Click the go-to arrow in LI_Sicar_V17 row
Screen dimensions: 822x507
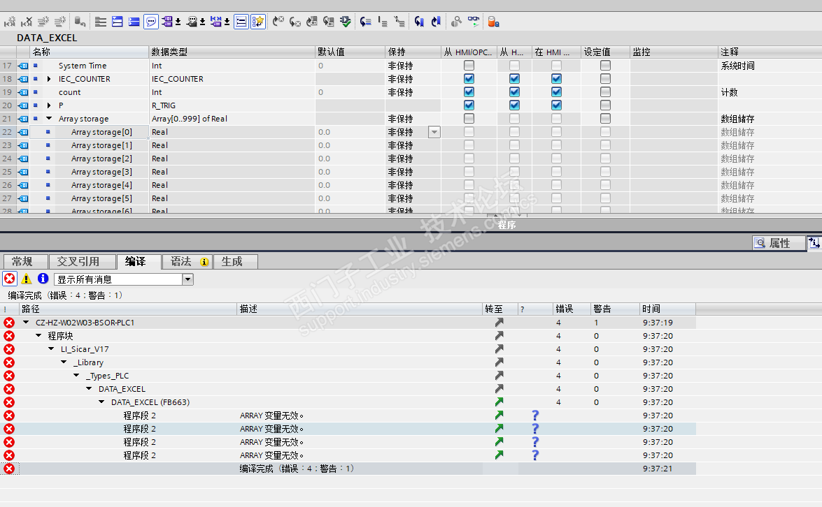(x=499, y=349)
